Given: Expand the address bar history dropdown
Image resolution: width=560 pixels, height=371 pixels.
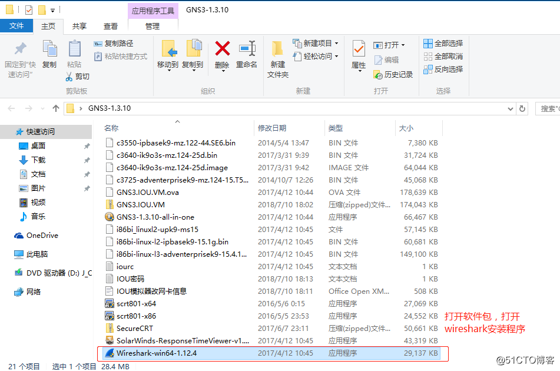Looking at the screenshot, I should (511, 109).
